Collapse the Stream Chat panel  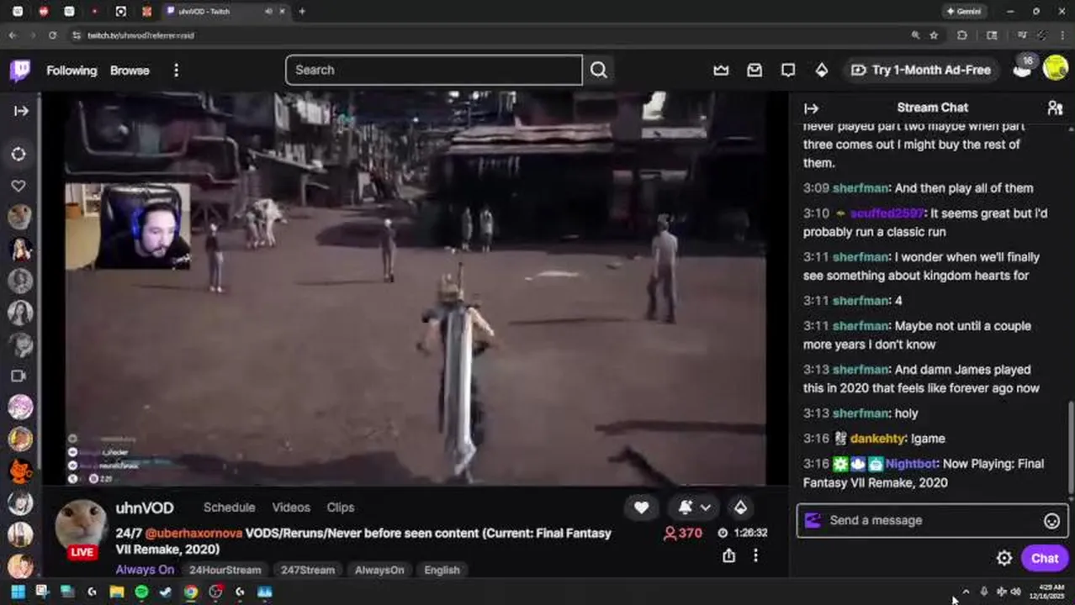click(811, 108)
